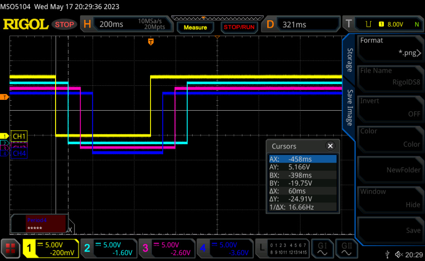The height and width of the screenshot is (261, 425).
Task: Open the GII waveform generator
Action: [x=346, y=248]
